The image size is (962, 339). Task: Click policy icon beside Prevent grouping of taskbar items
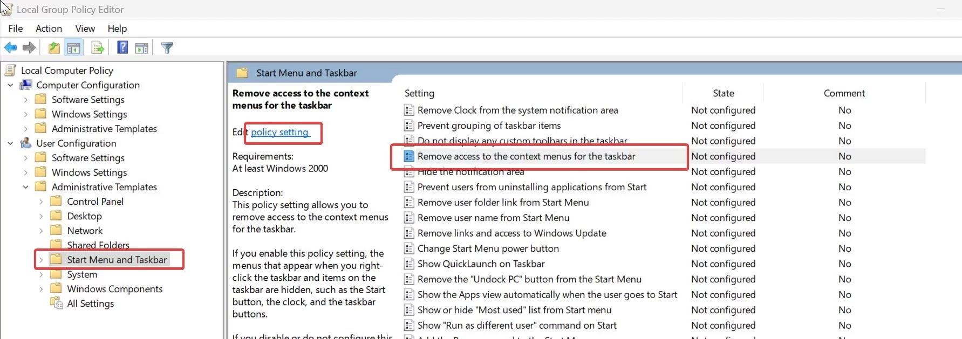(409, 126)
